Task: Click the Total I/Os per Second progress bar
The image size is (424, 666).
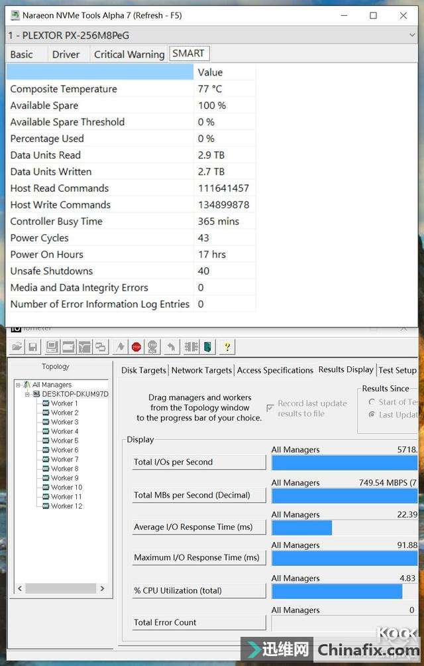Action: coord(344,463)
